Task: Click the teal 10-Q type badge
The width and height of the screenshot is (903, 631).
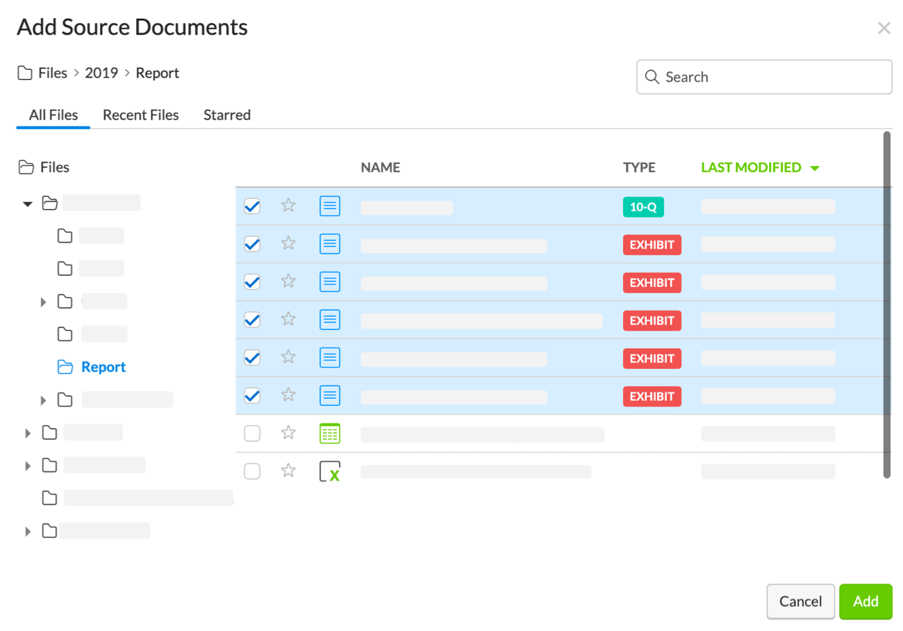Action: (x=643, y=206)
